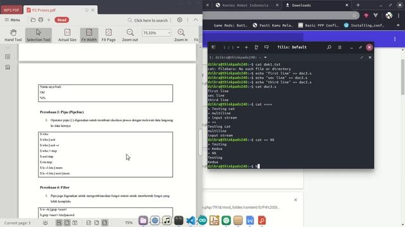
Task: Select fit page icon in status bar
Action: (97, 223)
